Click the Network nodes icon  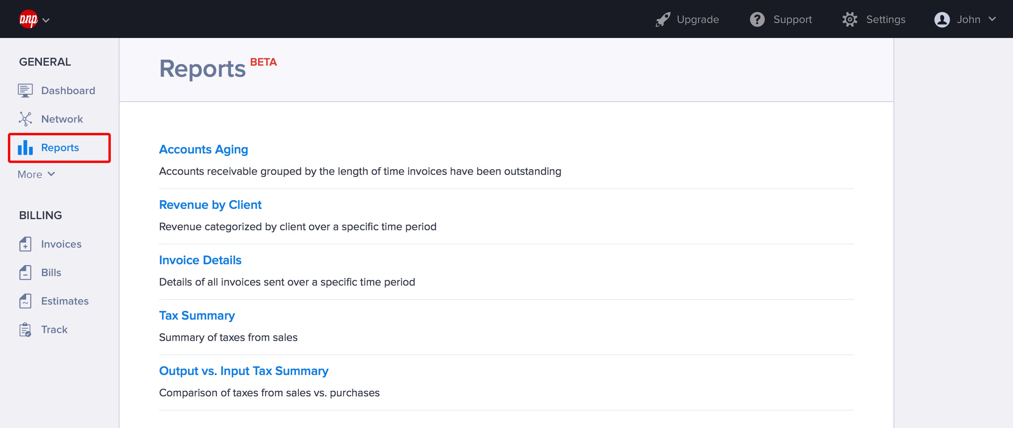[25, 119]
